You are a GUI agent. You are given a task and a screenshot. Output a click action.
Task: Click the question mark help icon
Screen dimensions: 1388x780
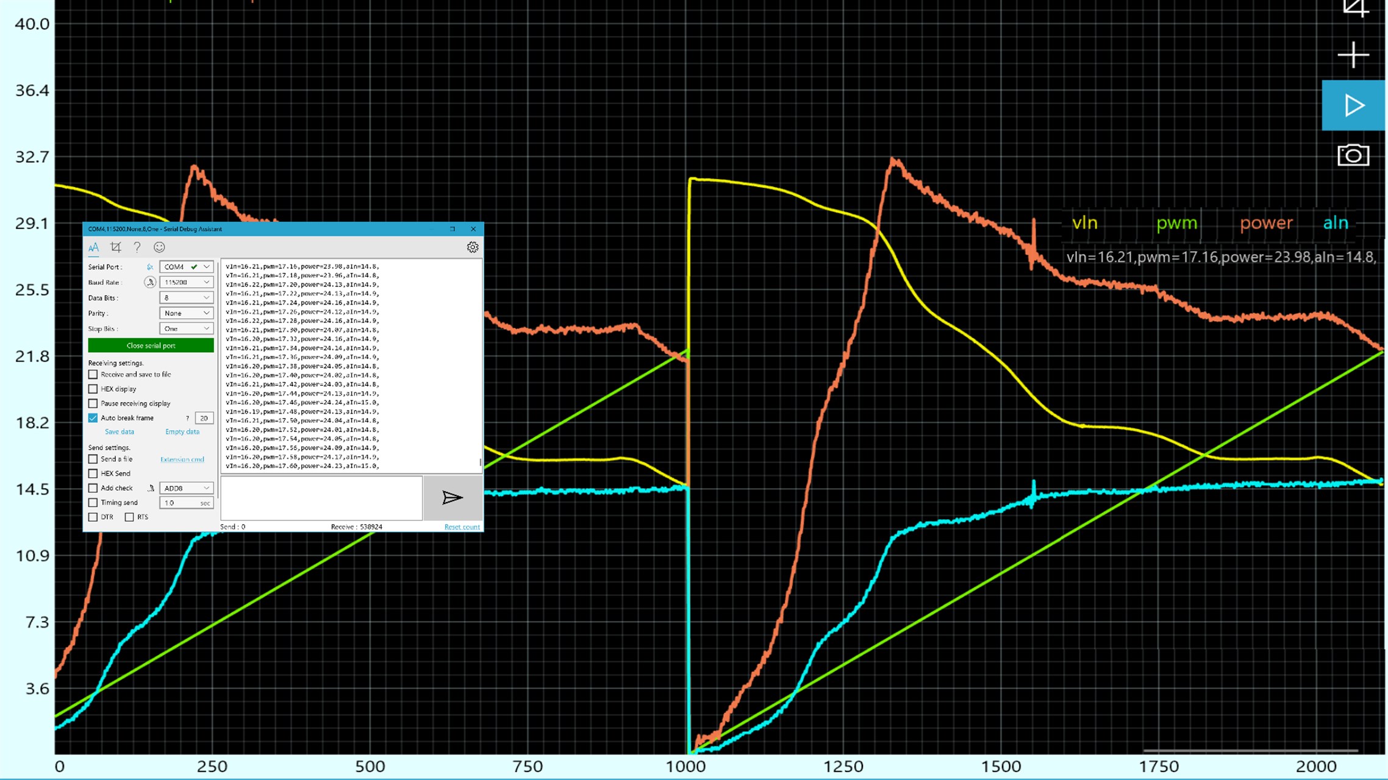pyautogui.click(x=137, y=247)
